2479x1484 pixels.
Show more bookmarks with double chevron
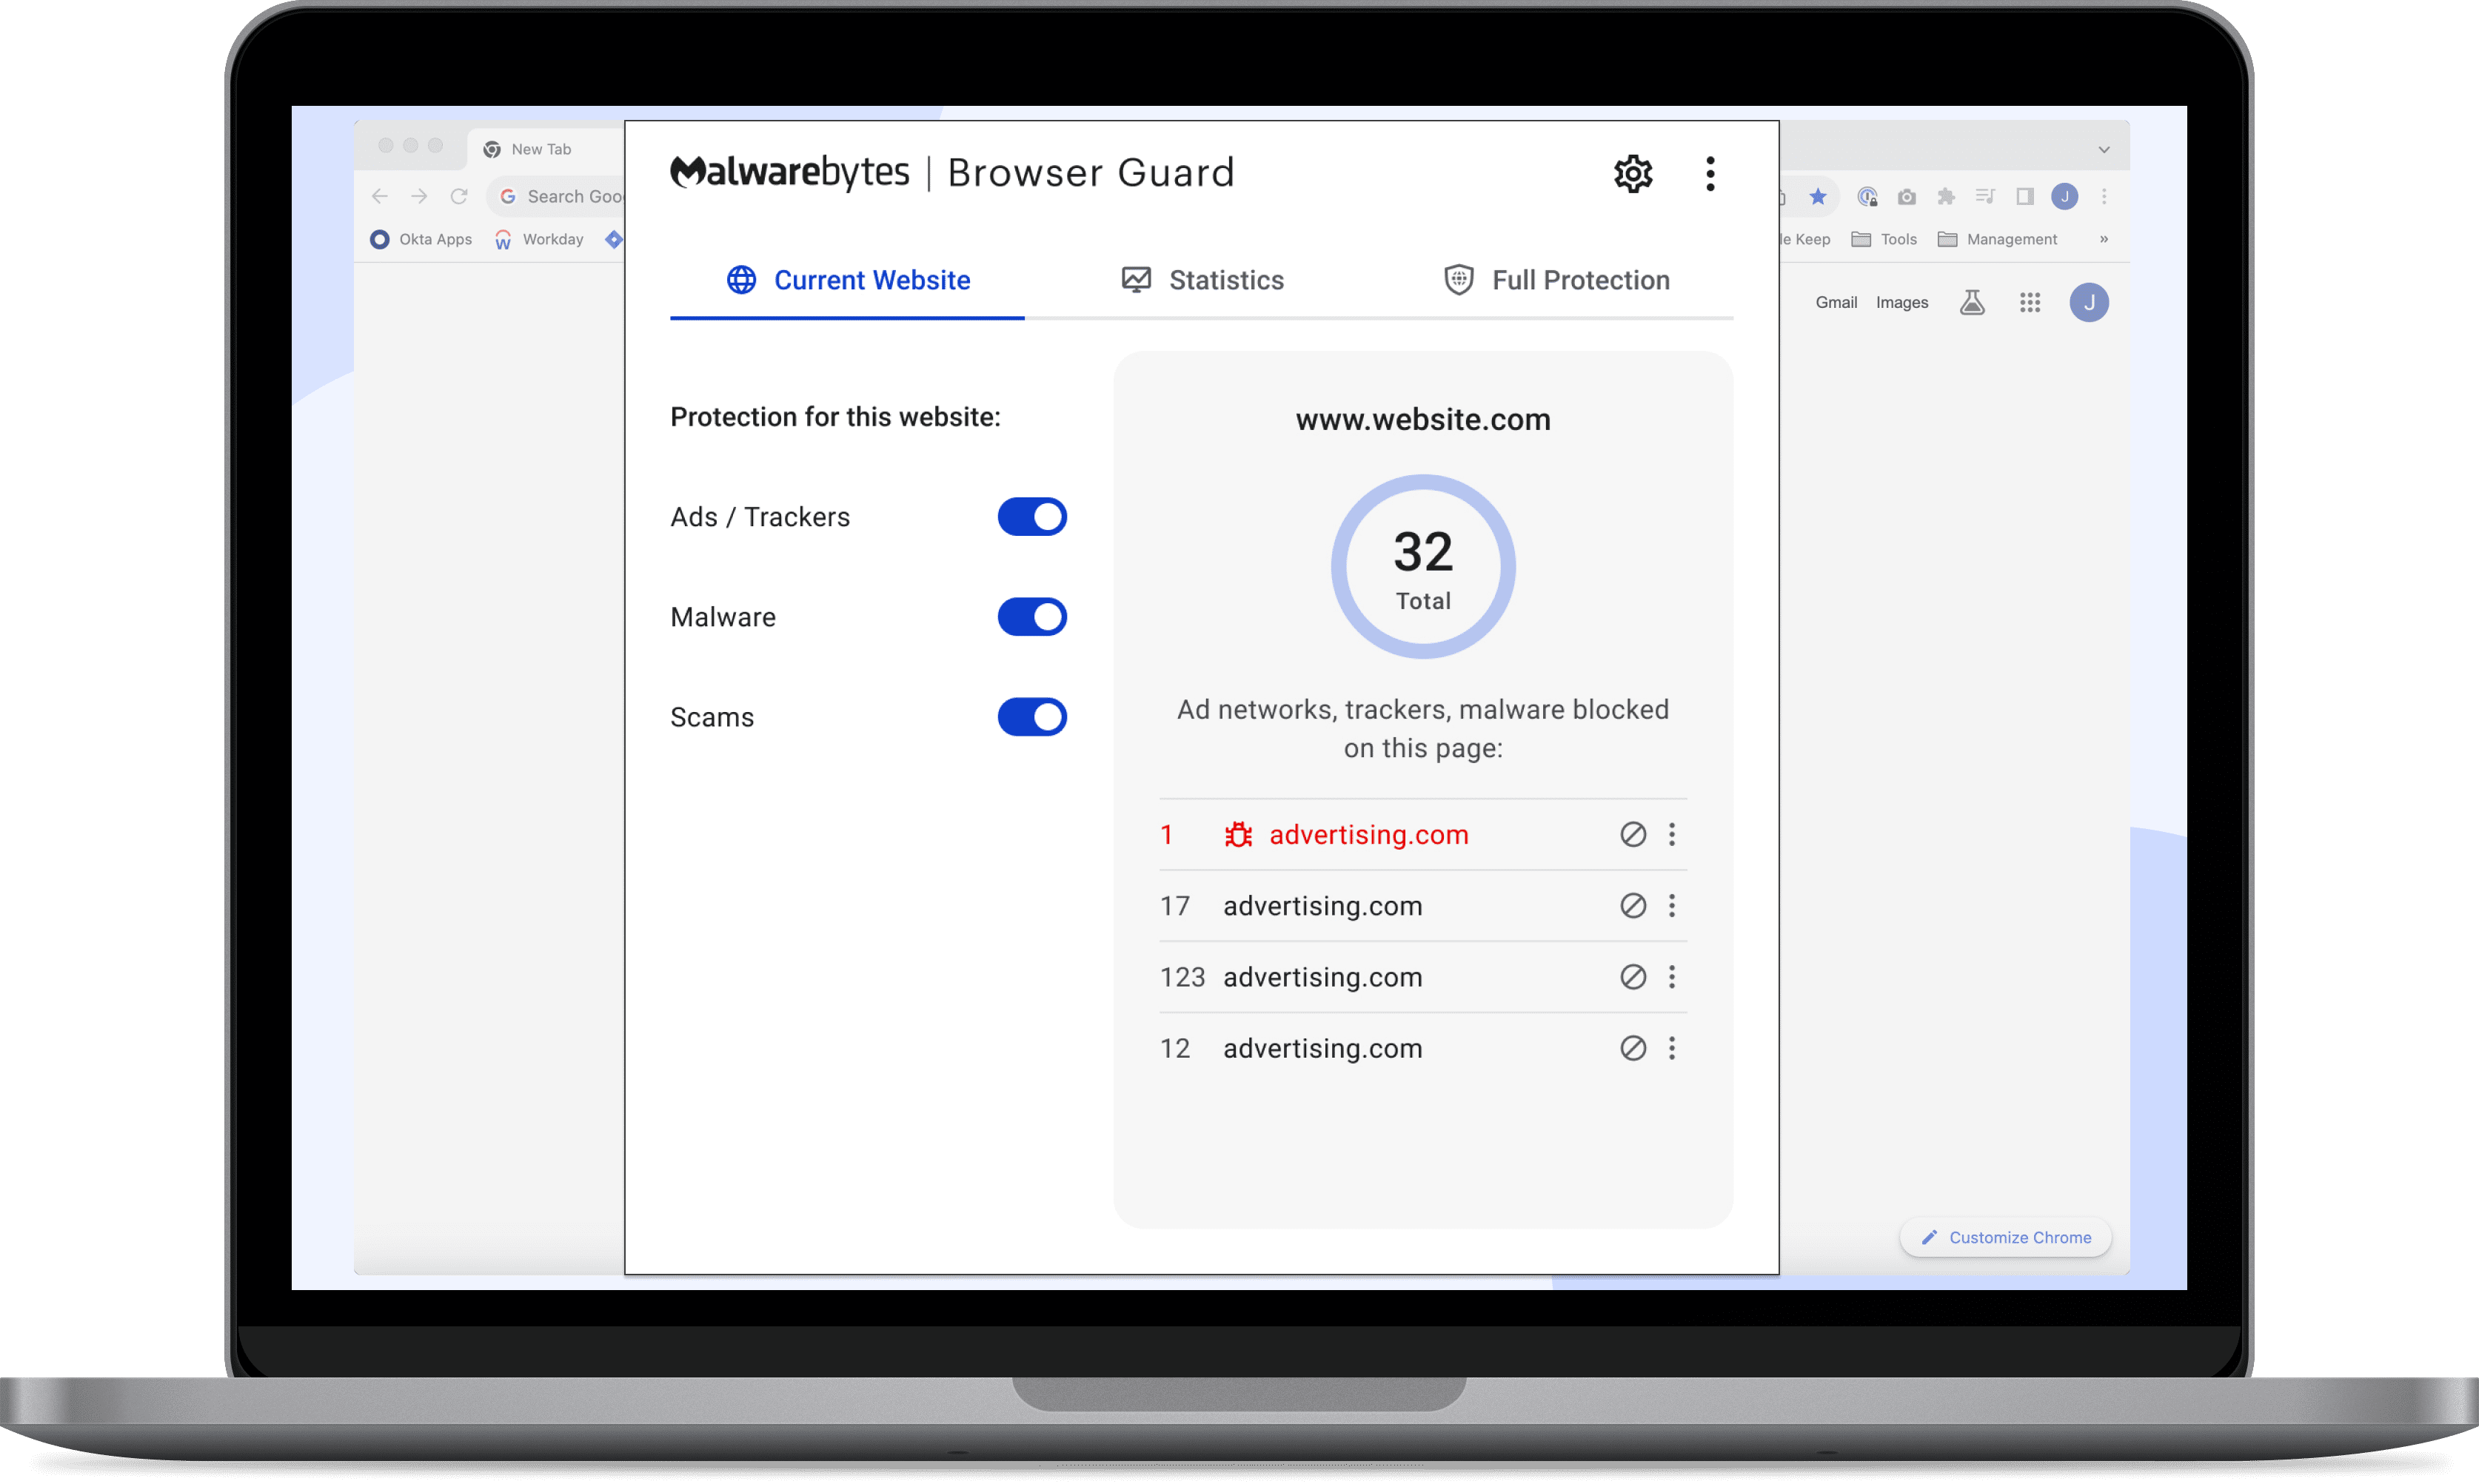[2104, 240]
